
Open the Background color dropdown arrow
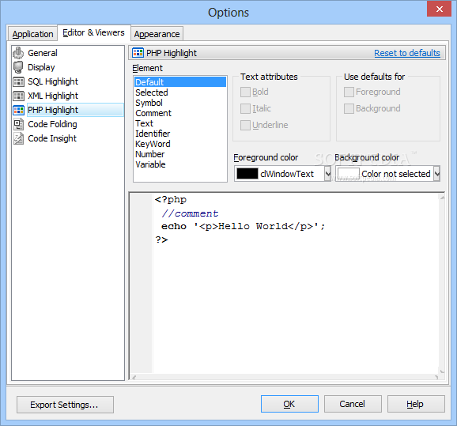[437, 174]
